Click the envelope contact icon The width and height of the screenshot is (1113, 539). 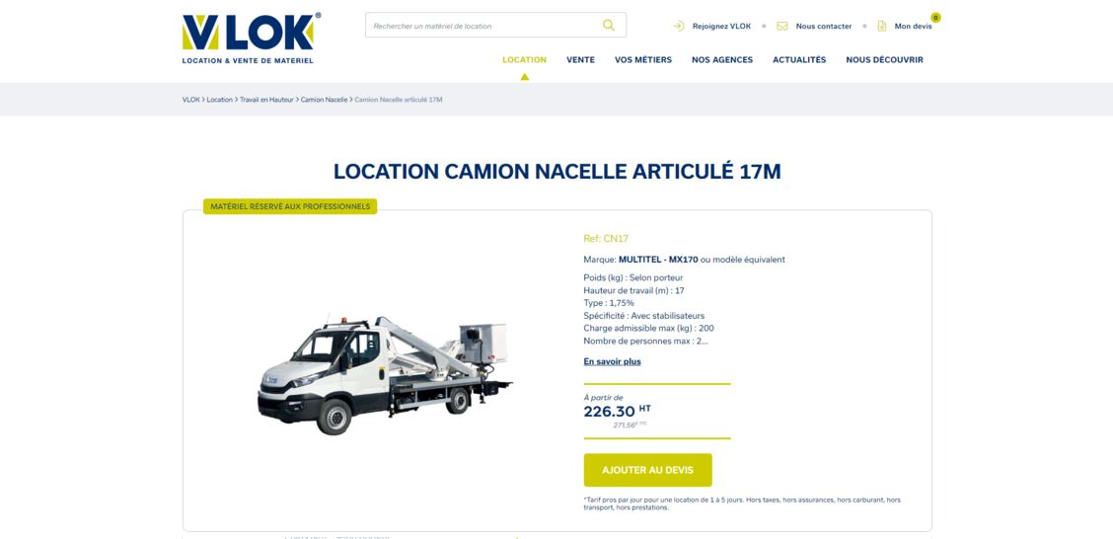pyautogui.click(x=782, y=27)
